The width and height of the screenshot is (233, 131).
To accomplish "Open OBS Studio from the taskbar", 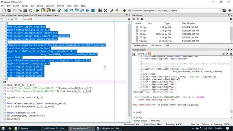I will pyautogui.click(x=54, y=128).
